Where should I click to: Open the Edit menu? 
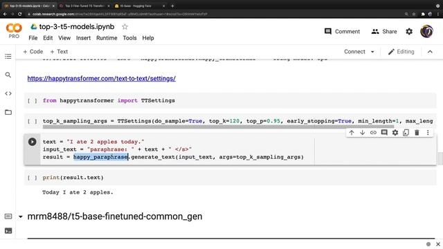pyautogui.click(x=48, y=38)
